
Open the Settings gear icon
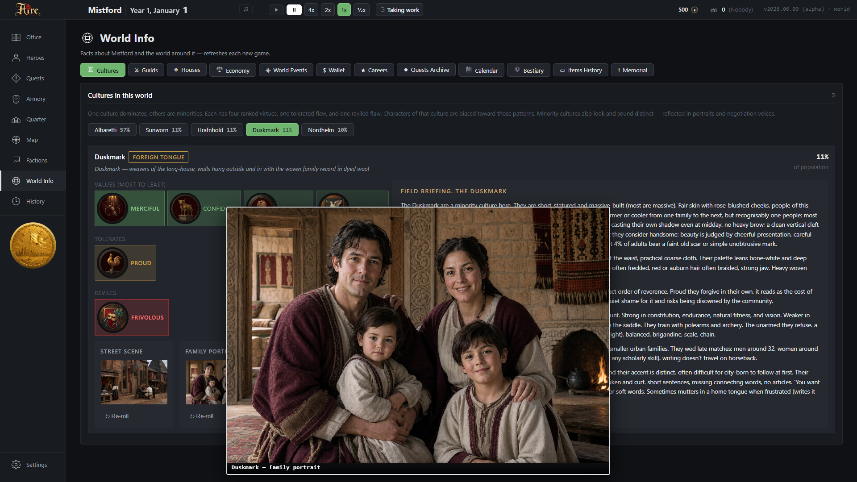[16, 465]
